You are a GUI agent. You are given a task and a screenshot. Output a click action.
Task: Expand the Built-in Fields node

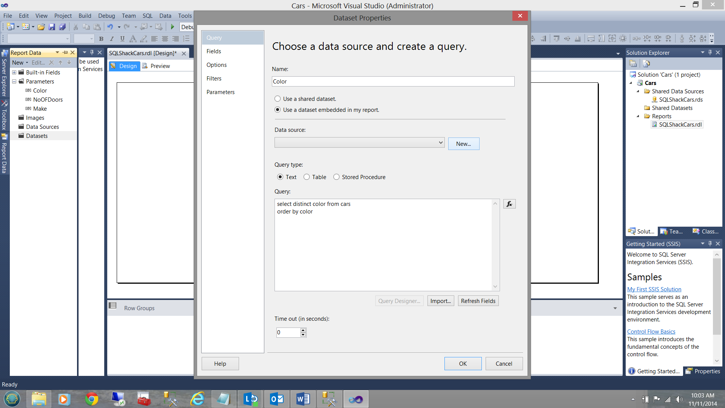tap(14, 72)
